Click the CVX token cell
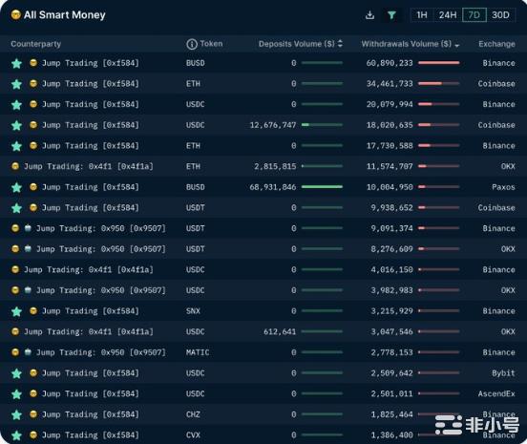Image resolution: width=527 pixels, height=444 pixels. coord(193,435)
